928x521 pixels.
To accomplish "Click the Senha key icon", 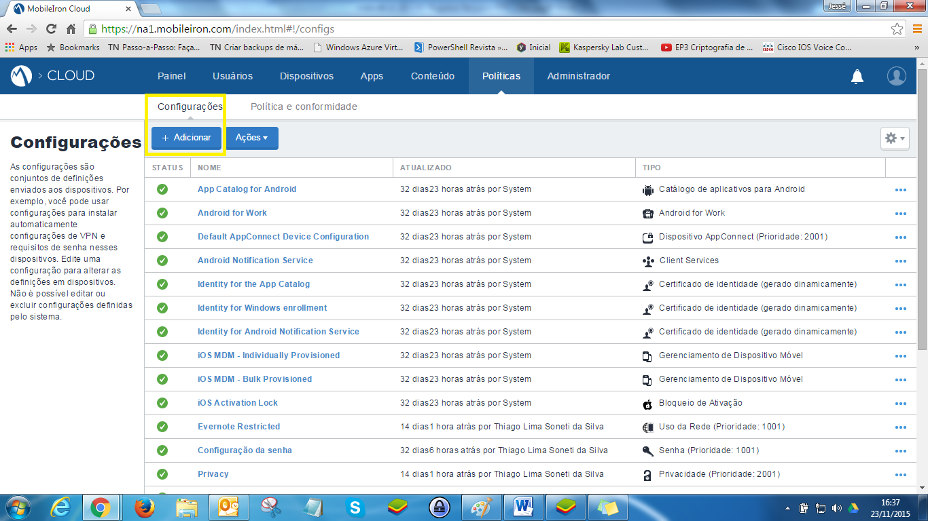I will (x=647, y=451).
